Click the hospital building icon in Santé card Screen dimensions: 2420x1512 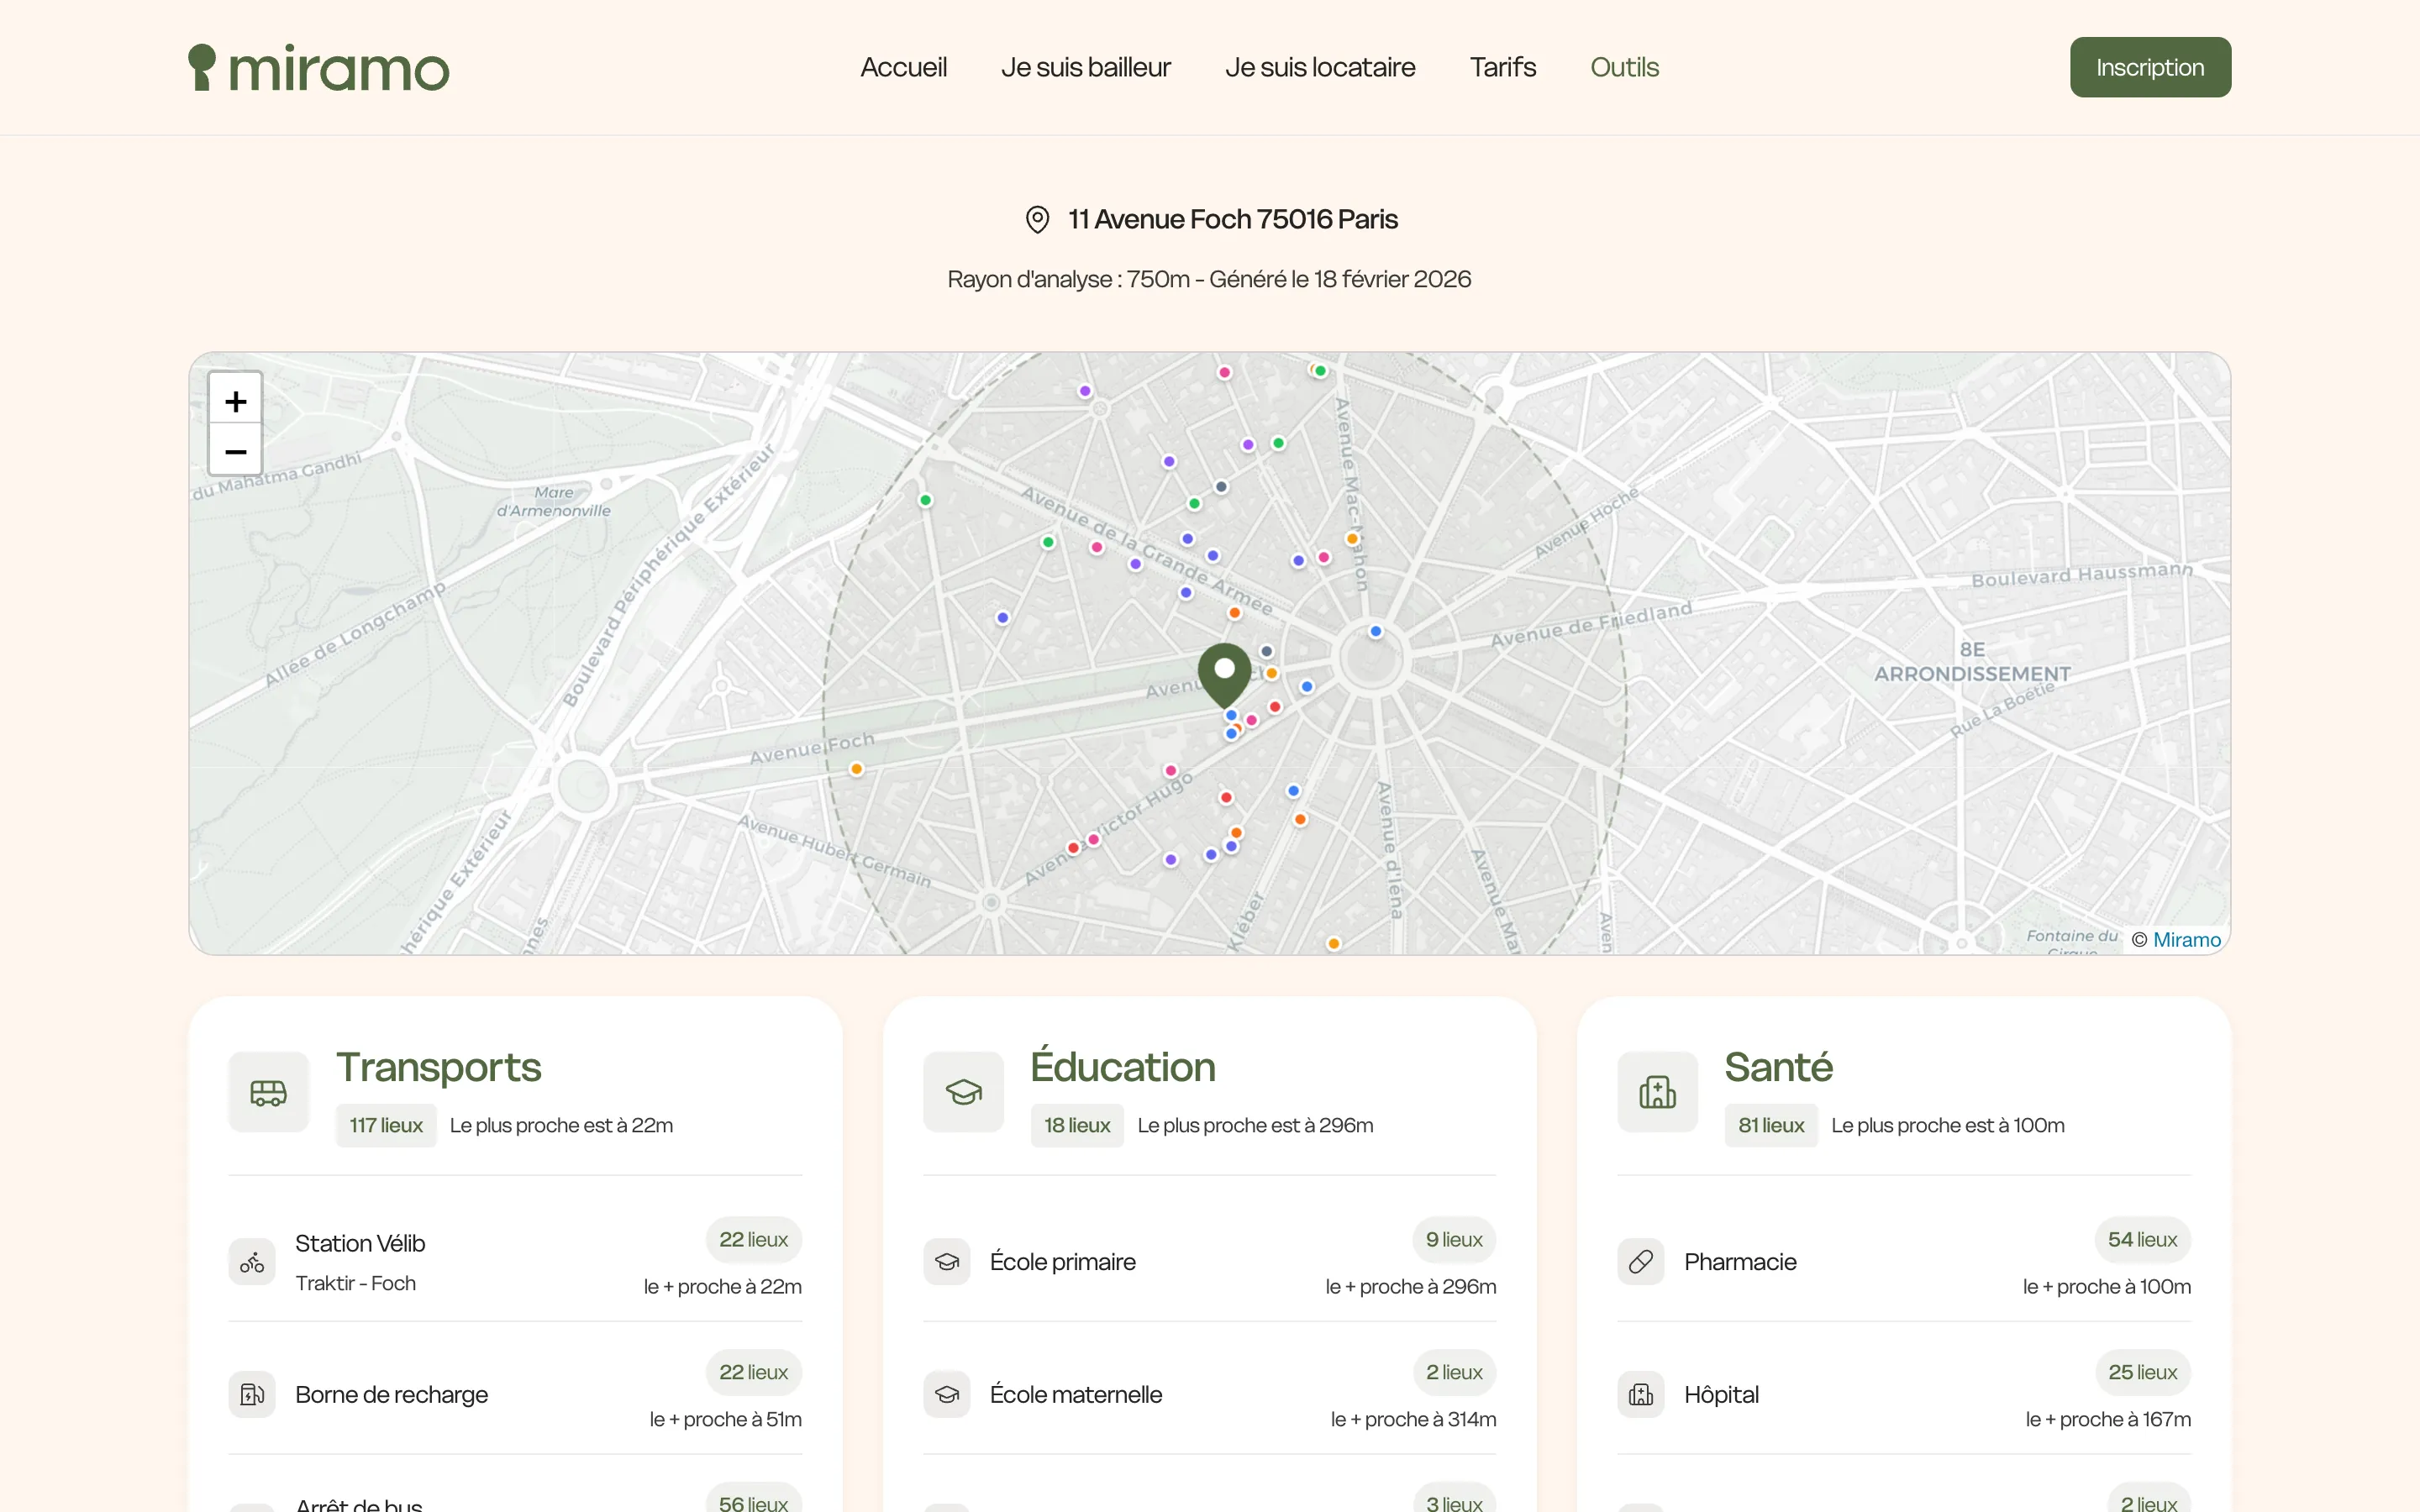1656,1091
